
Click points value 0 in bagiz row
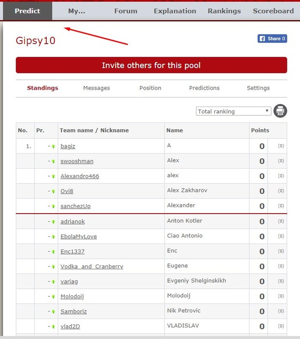262,146
